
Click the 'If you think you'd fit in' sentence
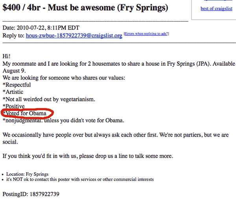point(88,156)
